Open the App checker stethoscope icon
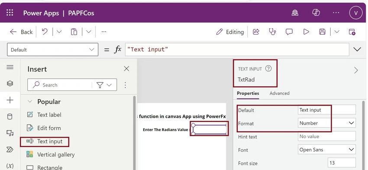 [x=272, y=32]
